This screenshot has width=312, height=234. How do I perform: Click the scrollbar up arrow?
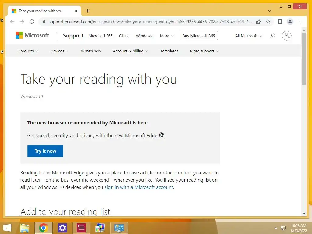click(x=304, y=30)
